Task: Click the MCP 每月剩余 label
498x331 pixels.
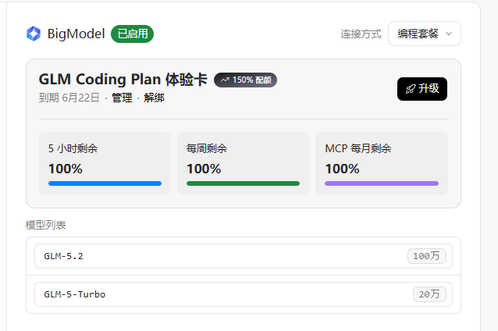Action: pyautogui.click(x=358, y=148)
